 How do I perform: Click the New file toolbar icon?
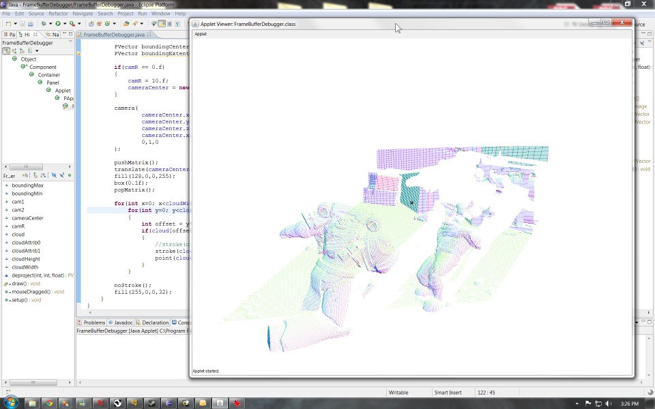8,24
